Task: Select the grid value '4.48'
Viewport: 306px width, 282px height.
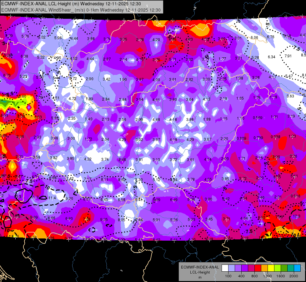Action: [156, 120]
